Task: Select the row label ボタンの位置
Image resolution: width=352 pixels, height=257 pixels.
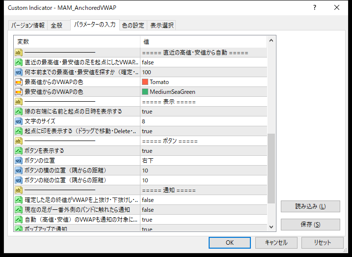Action: point(40,161)
